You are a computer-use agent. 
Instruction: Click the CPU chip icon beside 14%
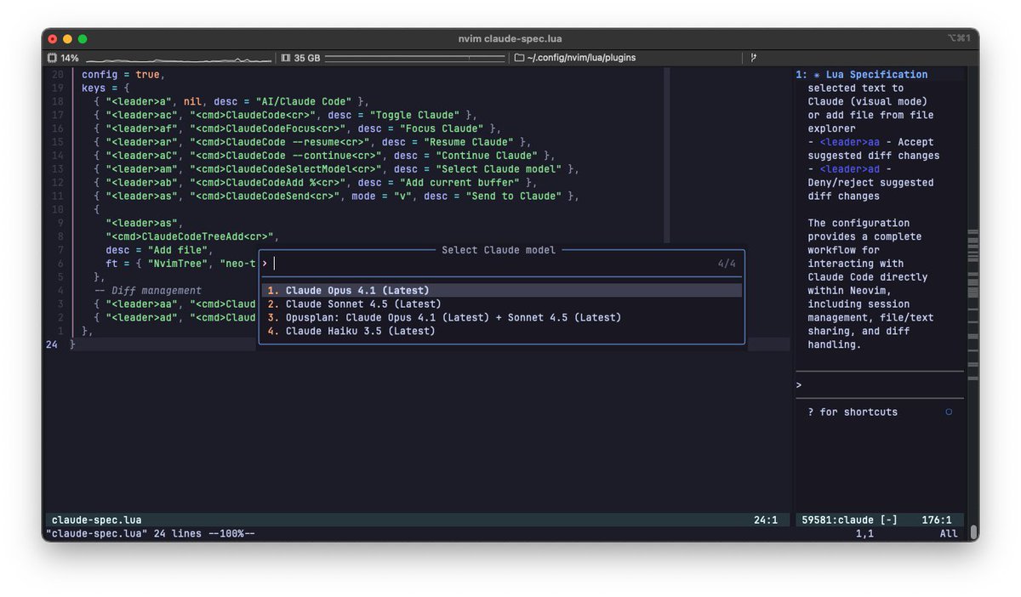coord(53,58)
